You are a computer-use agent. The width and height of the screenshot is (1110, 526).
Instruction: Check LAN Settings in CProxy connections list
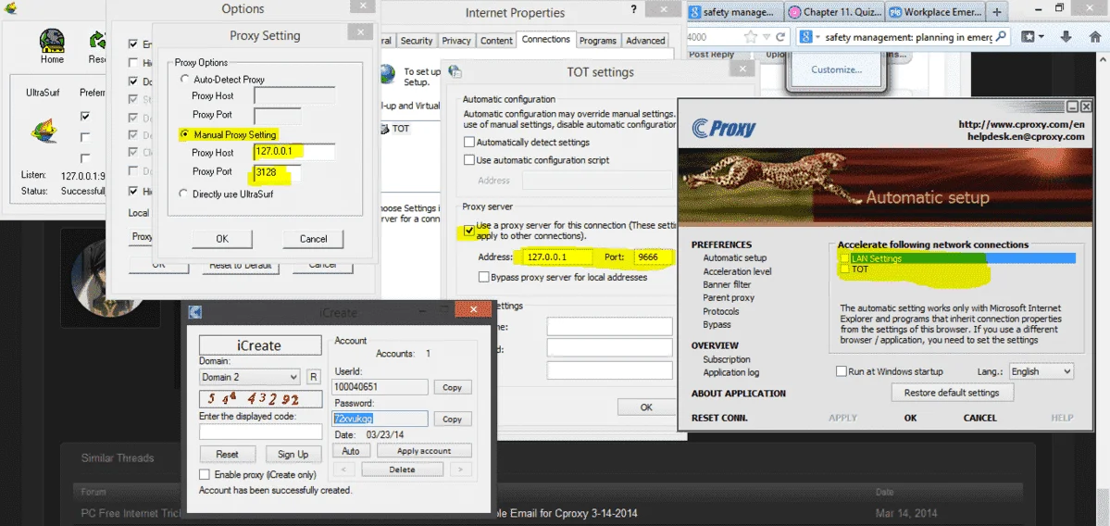[x=844, y=258]
